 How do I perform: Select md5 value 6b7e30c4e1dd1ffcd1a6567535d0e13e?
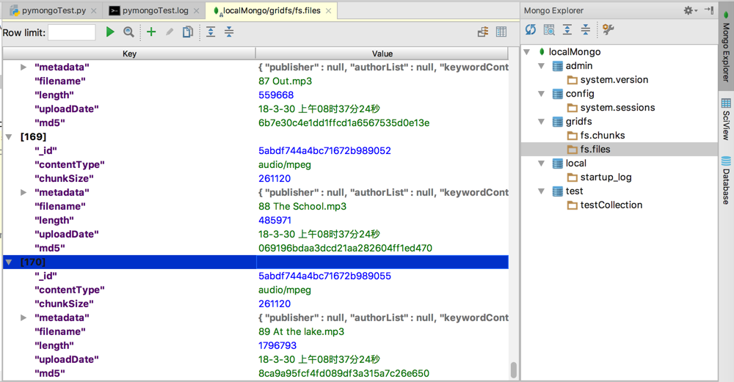click(344, 123)
